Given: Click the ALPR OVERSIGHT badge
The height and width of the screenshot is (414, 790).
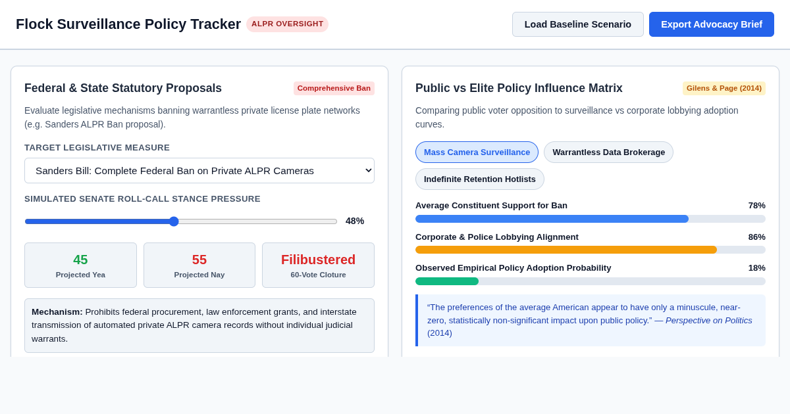Looking at the screenshot, I should [x=287, y=24].
